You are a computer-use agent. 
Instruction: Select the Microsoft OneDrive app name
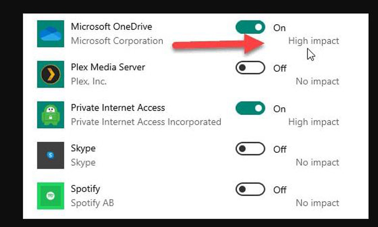(111, 27)
